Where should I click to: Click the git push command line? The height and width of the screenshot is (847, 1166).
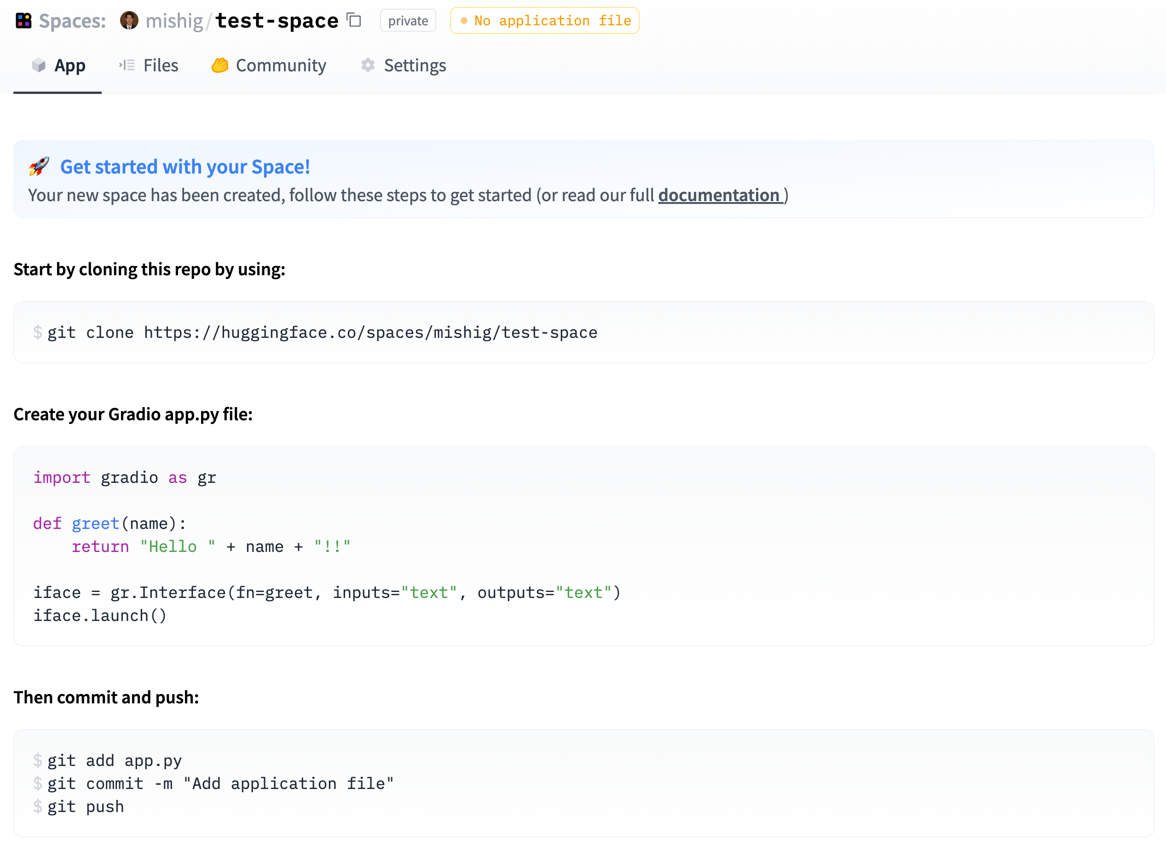coord(86,806)
